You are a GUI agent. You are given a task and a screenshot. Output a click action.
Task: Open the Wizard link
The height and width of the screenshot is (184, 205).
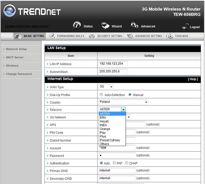point(117,26)
